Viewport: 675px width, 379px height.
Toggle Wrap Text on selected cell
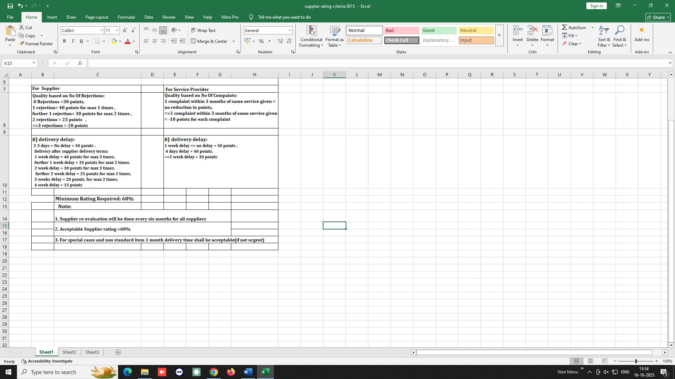click(x=203, y=31)
